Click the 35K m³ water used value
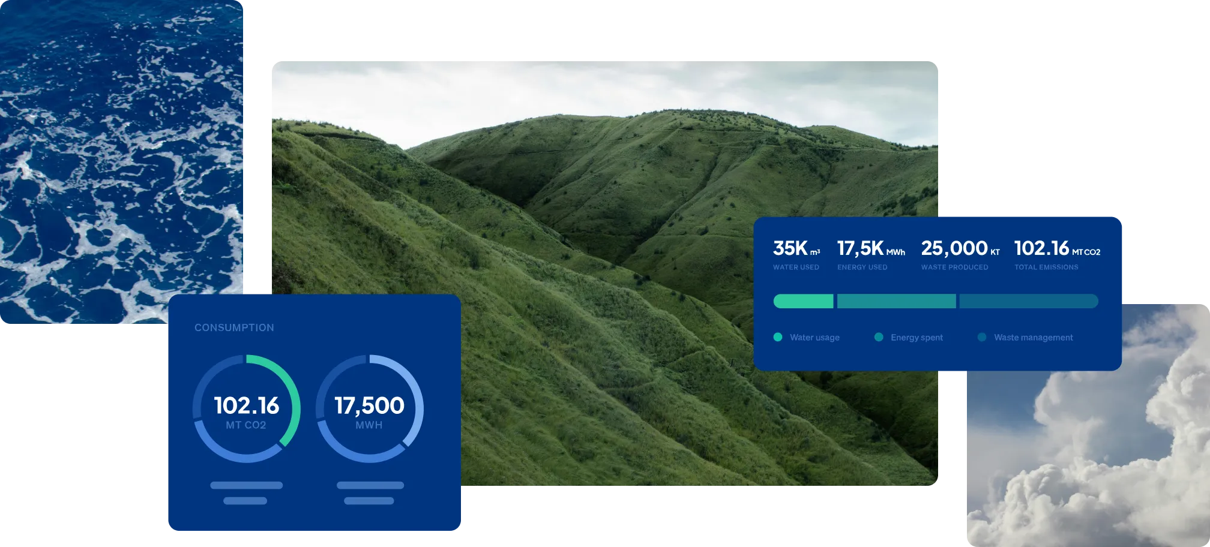This screenshot has width=1210, height=547. pyautogui.click(x=796, y=248)
